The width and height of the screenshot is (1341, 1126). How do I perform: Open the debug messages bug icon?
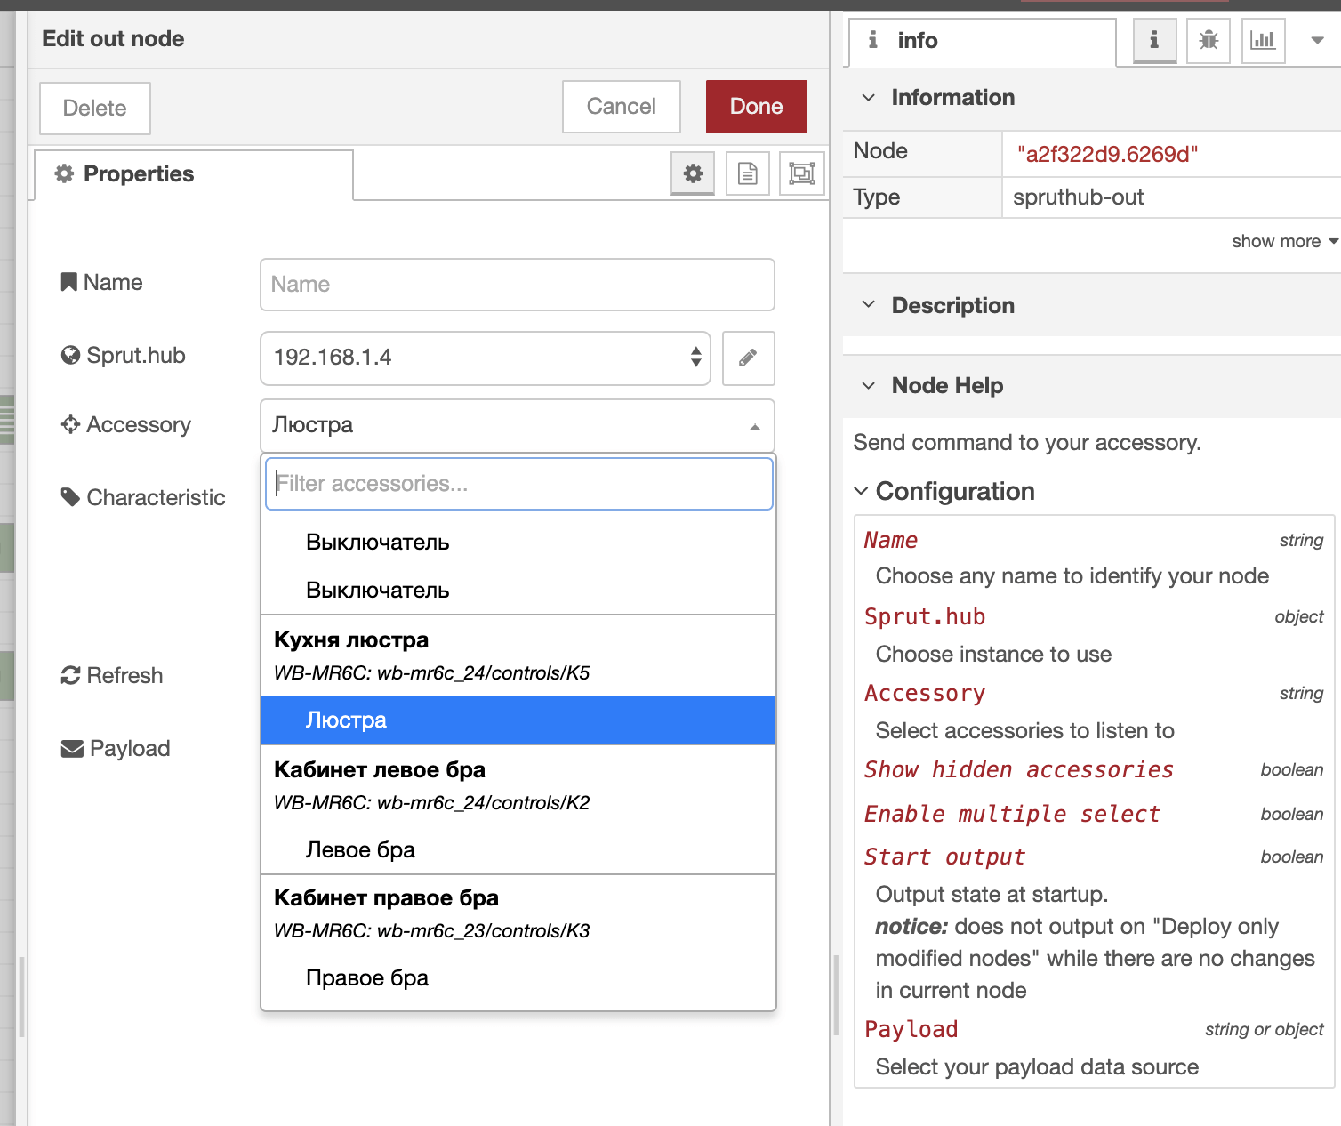coord(1209,40)
